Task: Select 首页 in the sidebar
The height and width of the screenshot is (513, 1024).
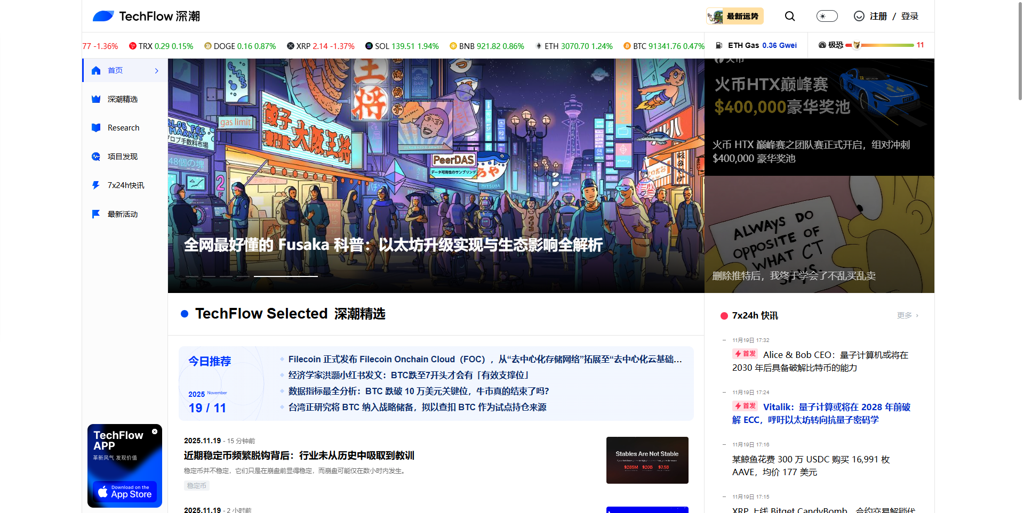Action: click(115, 70)
